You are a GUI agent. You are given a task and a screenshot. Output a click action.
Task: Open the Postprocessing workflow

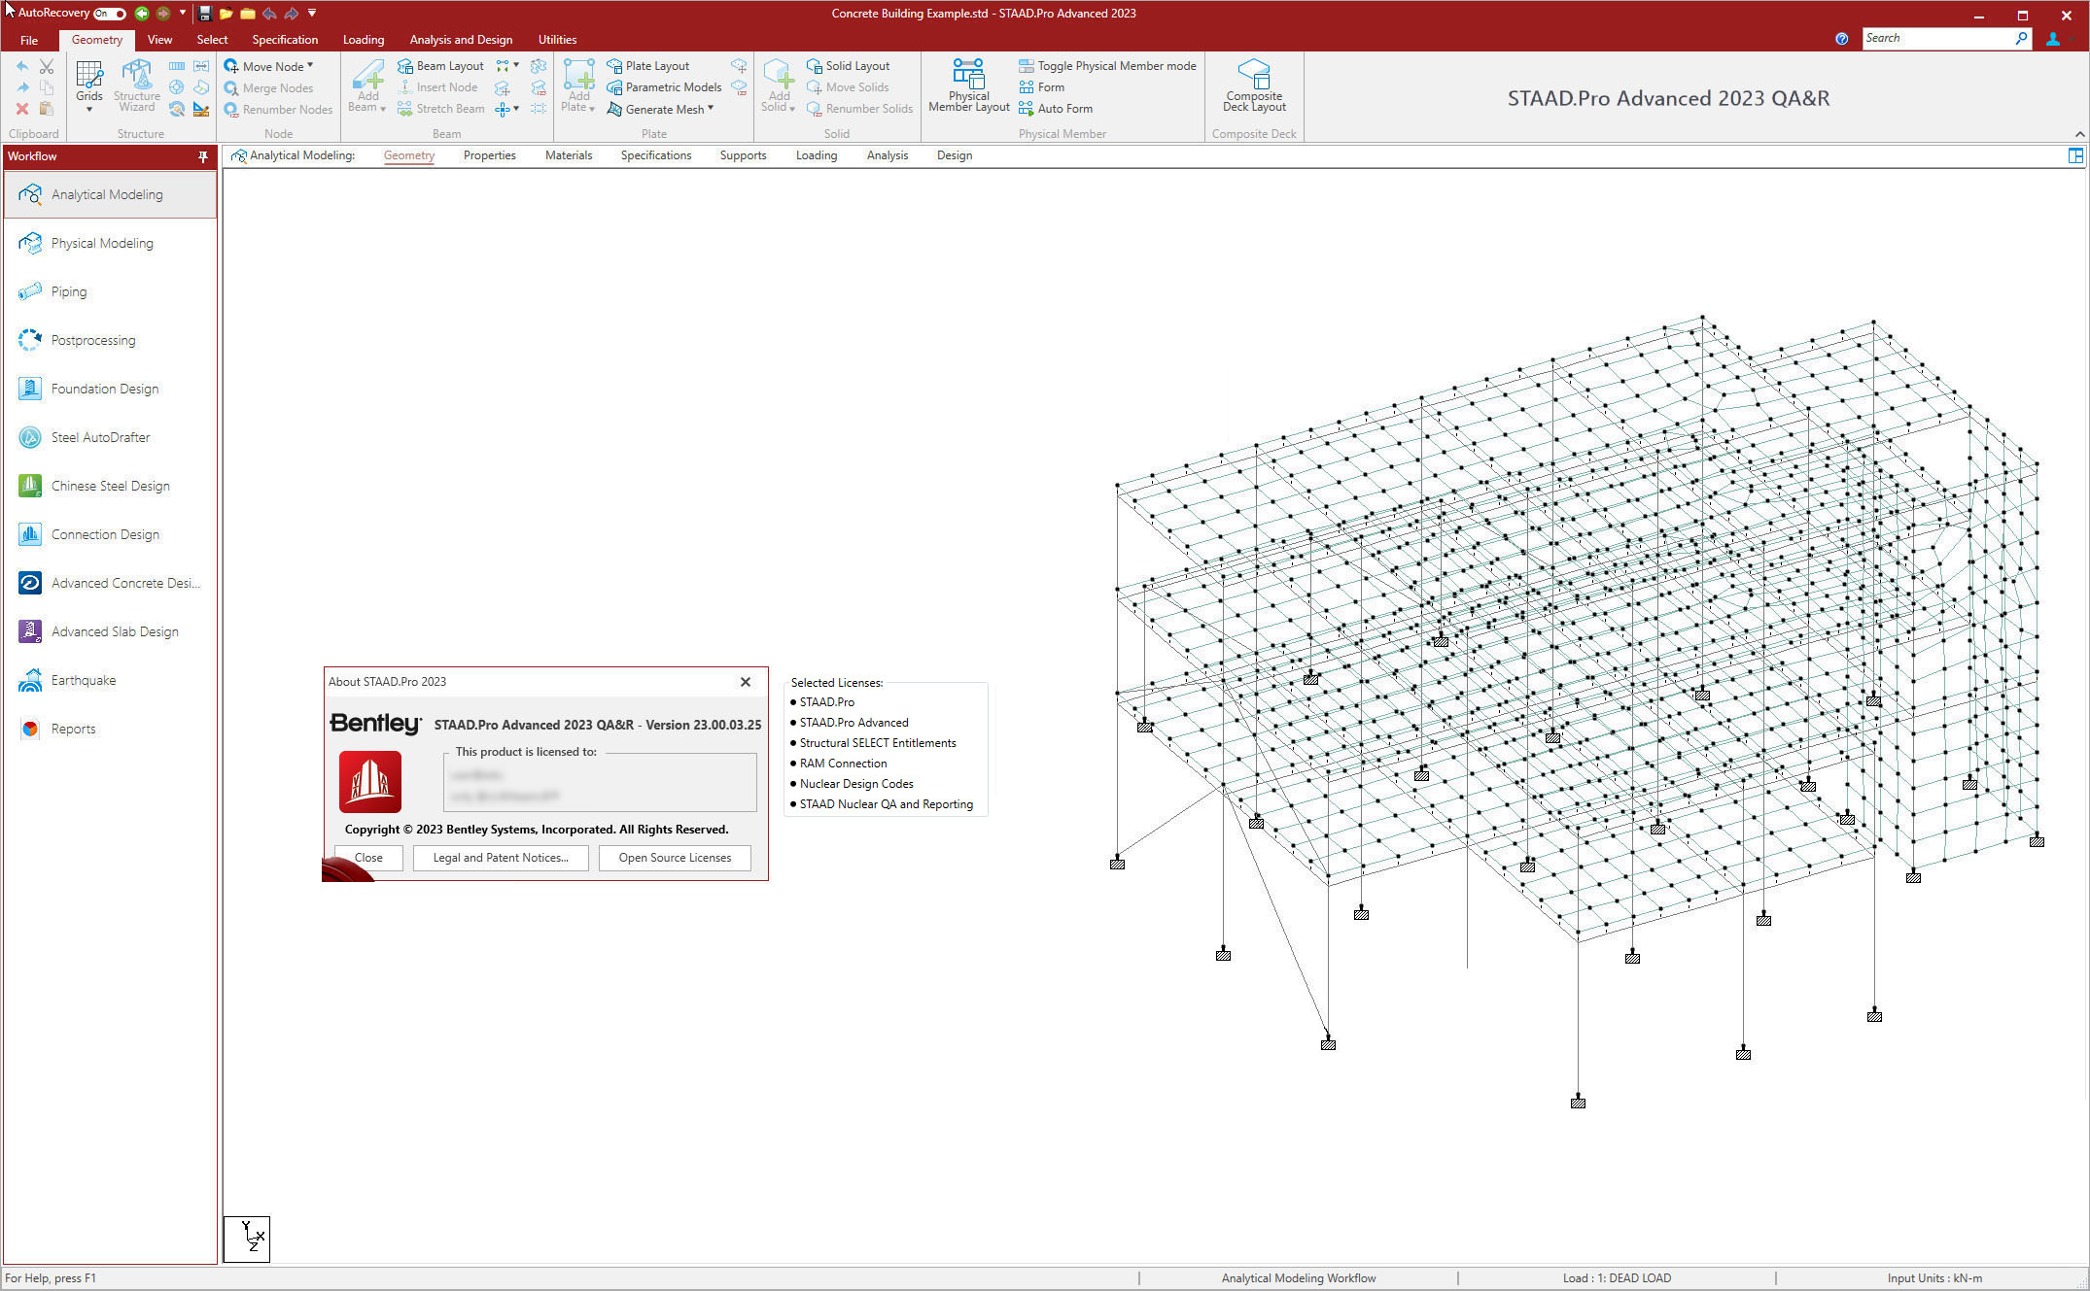[x=110, y=340]
